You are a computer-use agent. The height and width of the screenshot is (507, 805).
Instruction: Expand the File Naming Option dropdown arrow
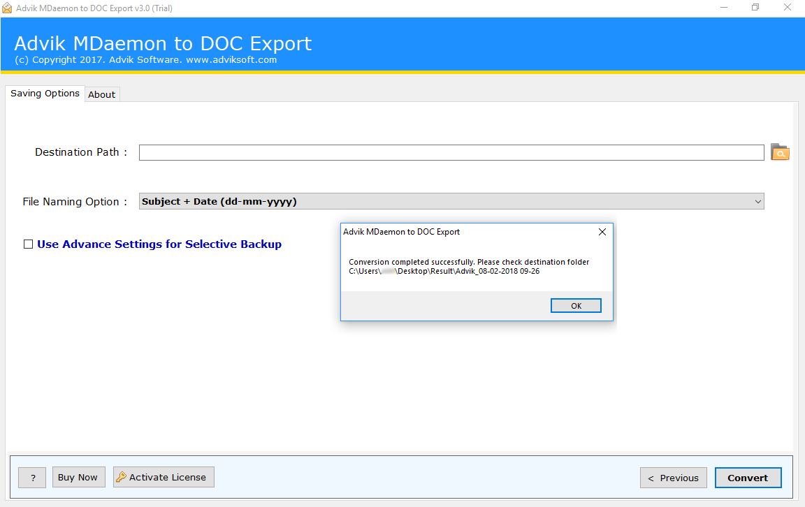click(757, 202)
